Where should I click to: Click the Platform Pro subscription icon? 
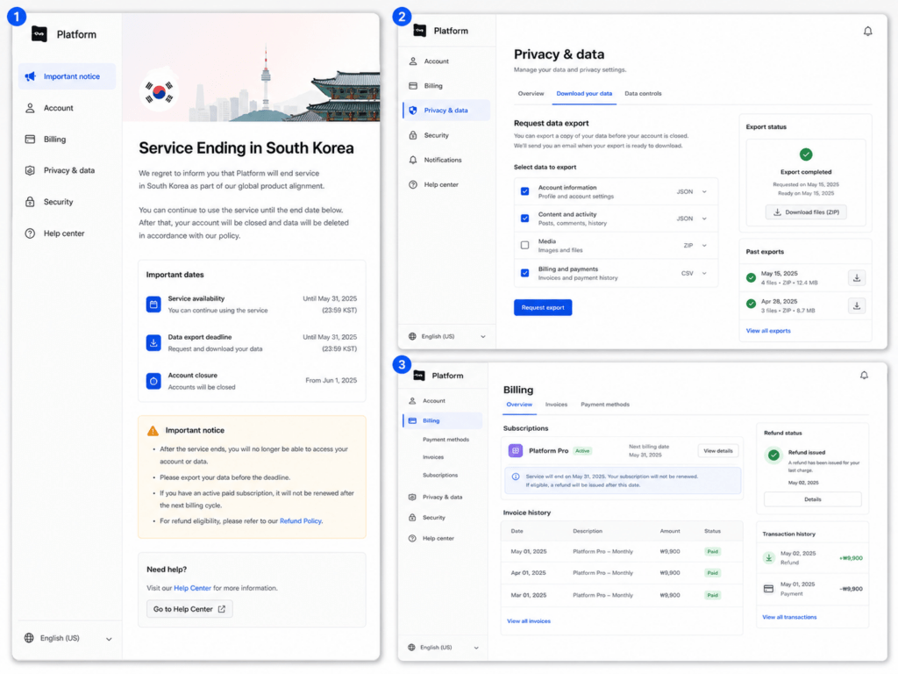coord(516,451)
